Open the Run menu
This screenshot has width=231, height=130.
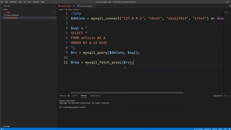[x=29, y=2]
